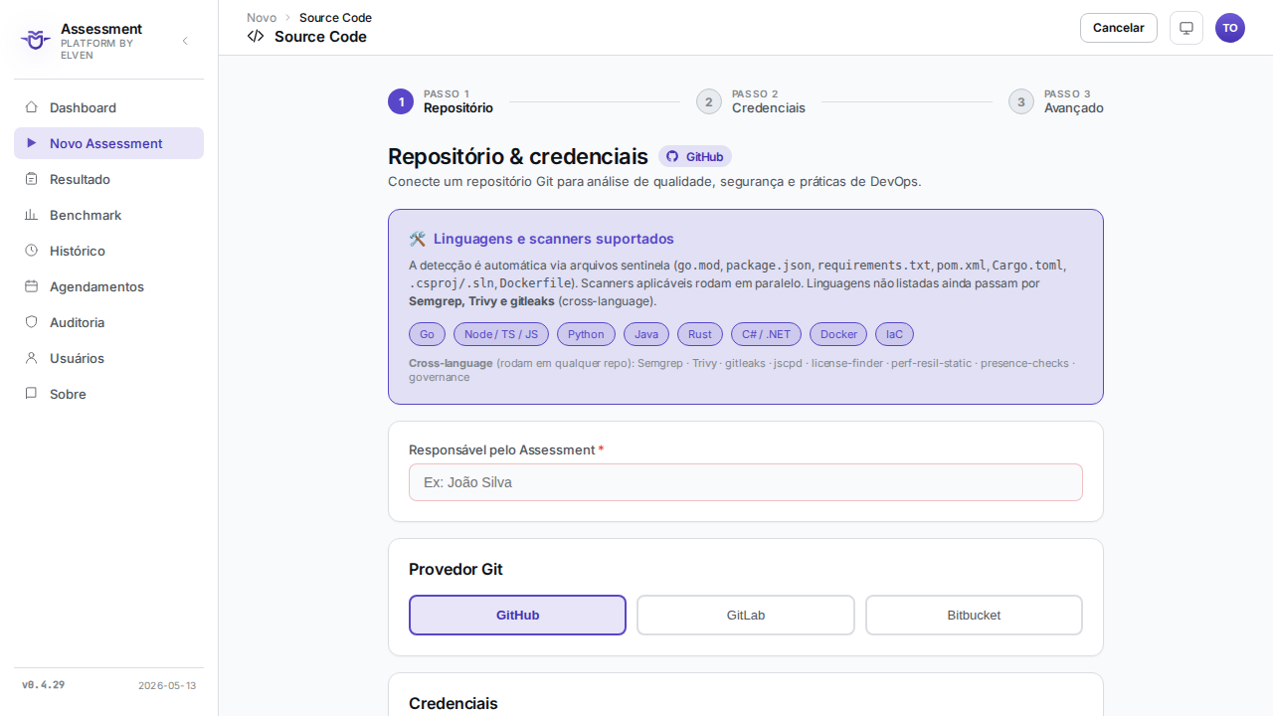The width and height of the screenshot is (1273, 716).
Task: Click the Usuários person icon
Action: (31, 358)
